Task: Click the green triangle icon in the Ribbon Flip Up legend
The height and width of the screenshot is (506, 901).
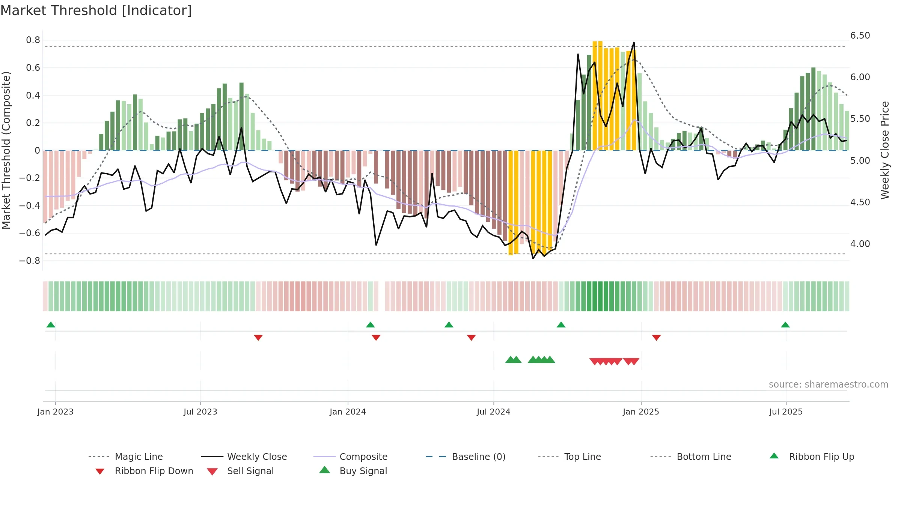Action: [774, 456]
